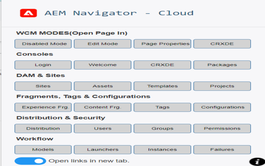Open the Permissions console
The height and width of the screenshot is (166, 265).
222,128
